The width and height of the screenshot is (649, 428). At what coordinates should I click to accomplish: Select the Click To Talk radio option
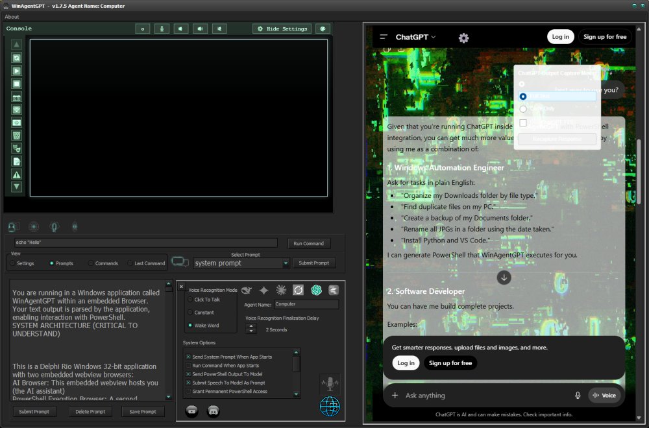coord(204,300)
